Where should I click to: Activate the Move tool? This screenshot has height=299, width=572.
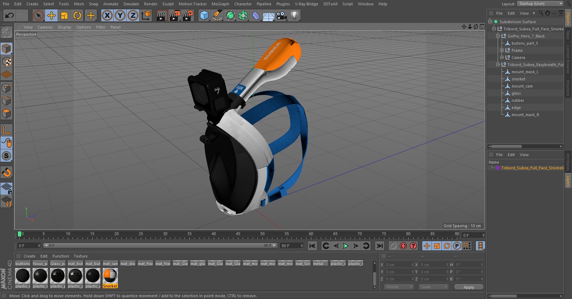point(51,15)
